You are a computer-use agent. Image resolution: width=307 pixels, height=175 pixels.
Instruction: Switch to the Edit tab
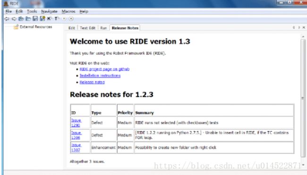(72, 28)
